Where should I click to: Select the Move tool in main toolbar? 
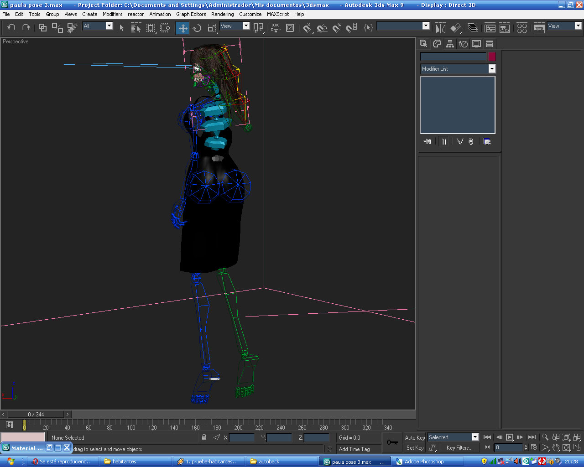click(x=182, y=28)
